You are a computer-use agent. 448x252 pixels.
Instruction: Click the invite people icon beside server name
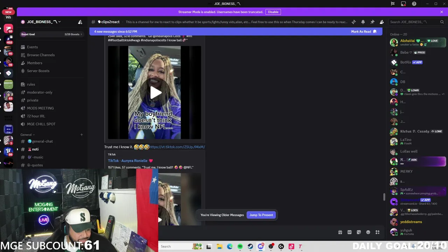pos(80,22)
